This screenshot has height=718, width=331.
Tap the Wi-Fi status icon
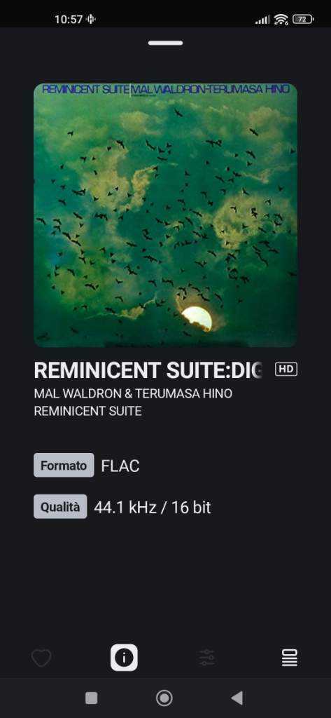(281, 19)
